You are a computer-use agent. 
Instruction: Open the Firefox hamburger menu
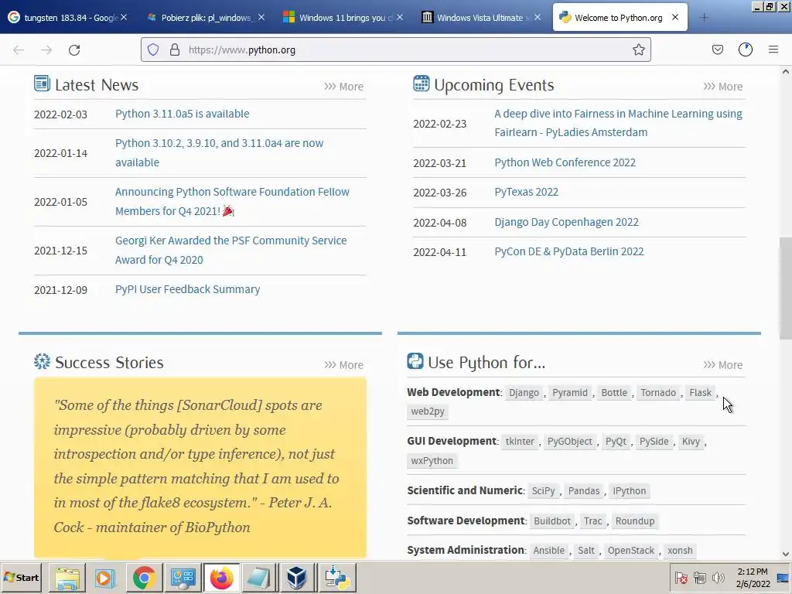773,49
